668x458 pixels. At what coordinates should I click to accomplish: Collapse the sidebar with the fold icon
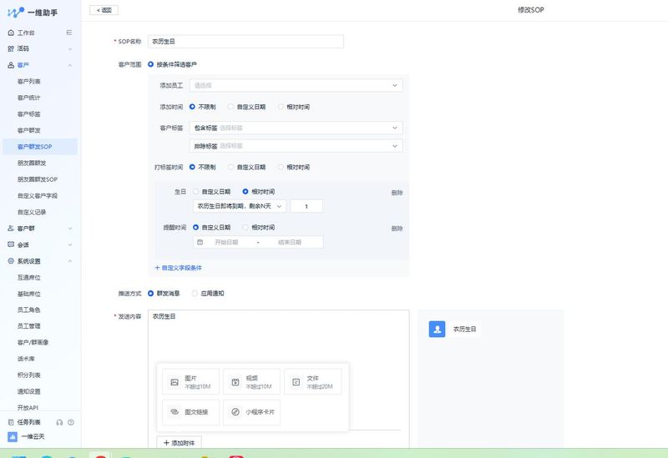(x=69, y=33)
